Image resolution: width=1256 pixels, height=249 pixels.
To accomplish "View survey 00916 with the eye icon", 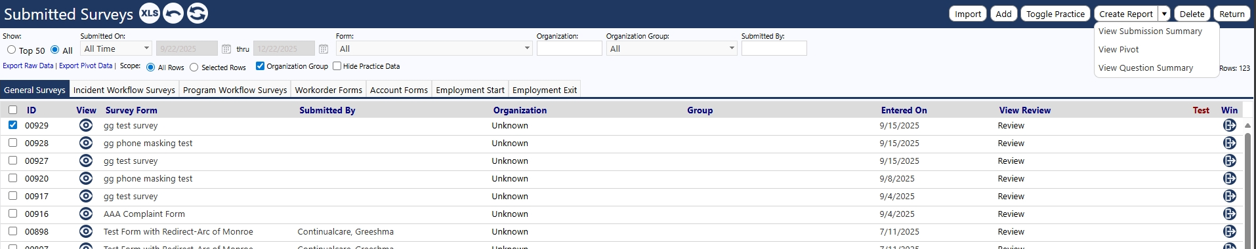I will pyautogui.click(x=86, y=214).
